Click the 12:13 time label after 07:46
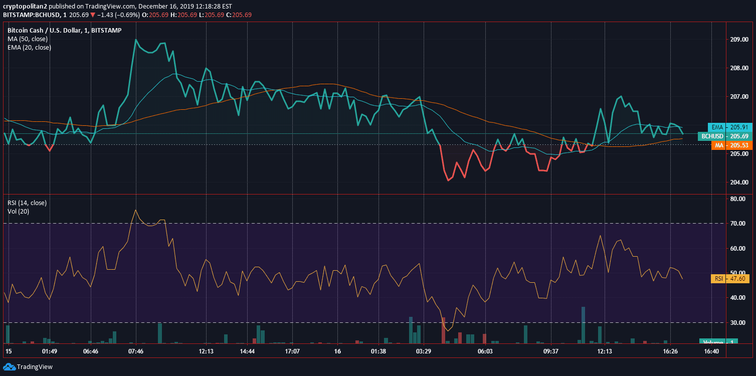The image size is (756, 376). coord(206,352)
